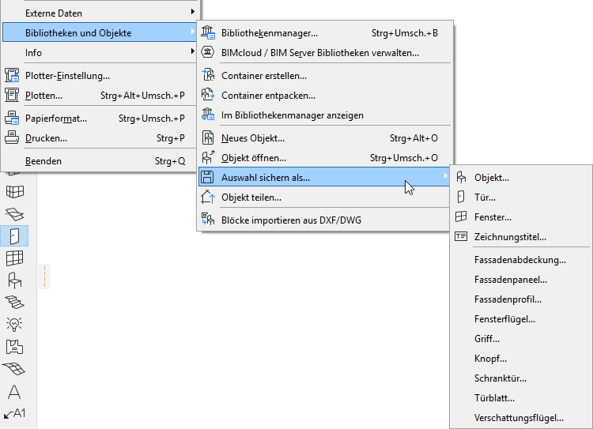Save selection as Verschattungsflügel...
Image resolution: width=593 pixels, height=429 pixels.
coord(521,418)
